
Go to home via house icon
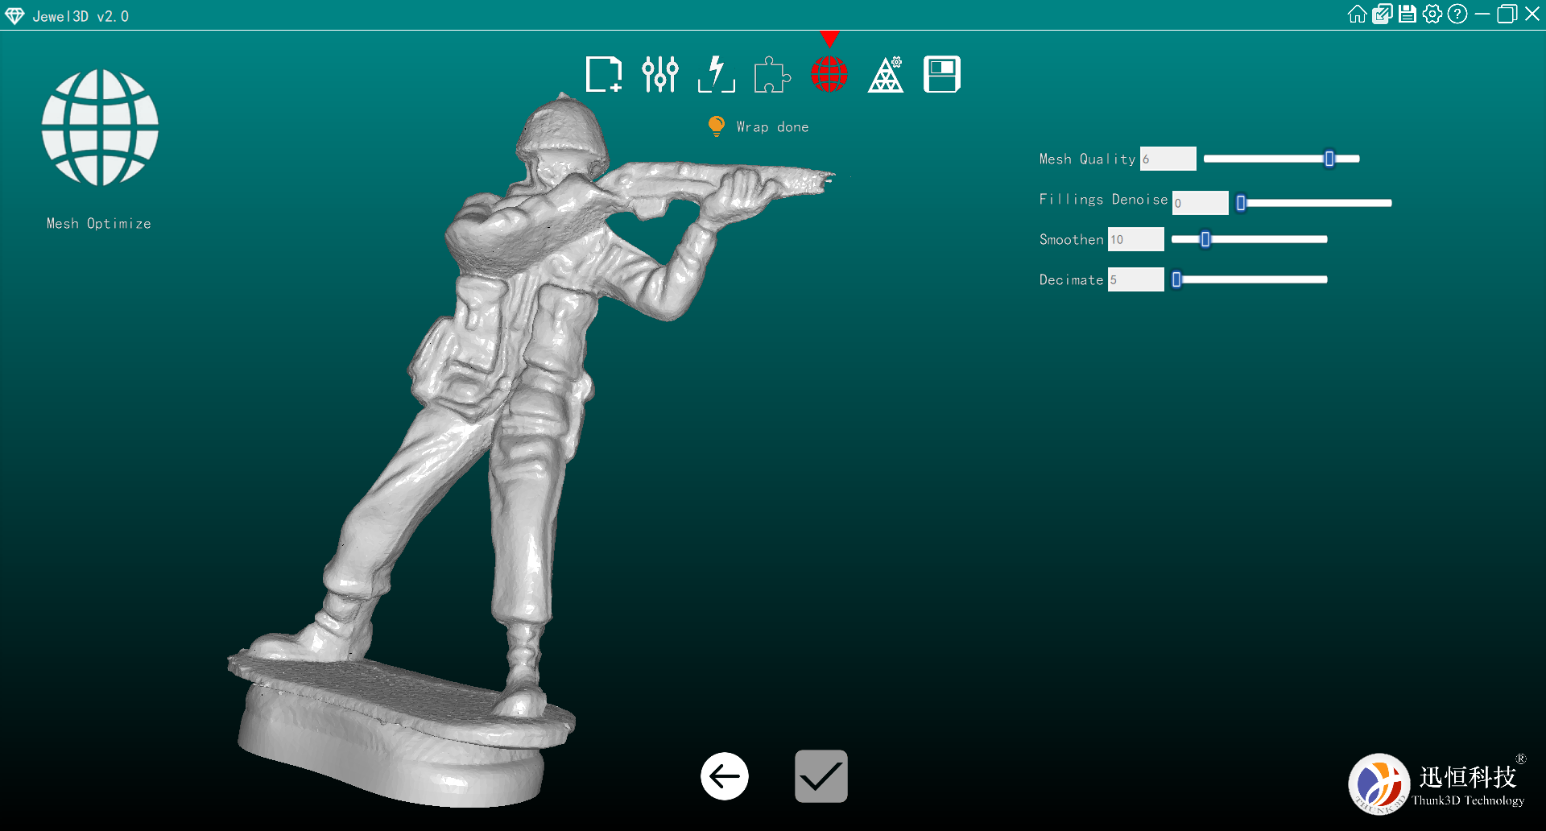click(1357, 14)
